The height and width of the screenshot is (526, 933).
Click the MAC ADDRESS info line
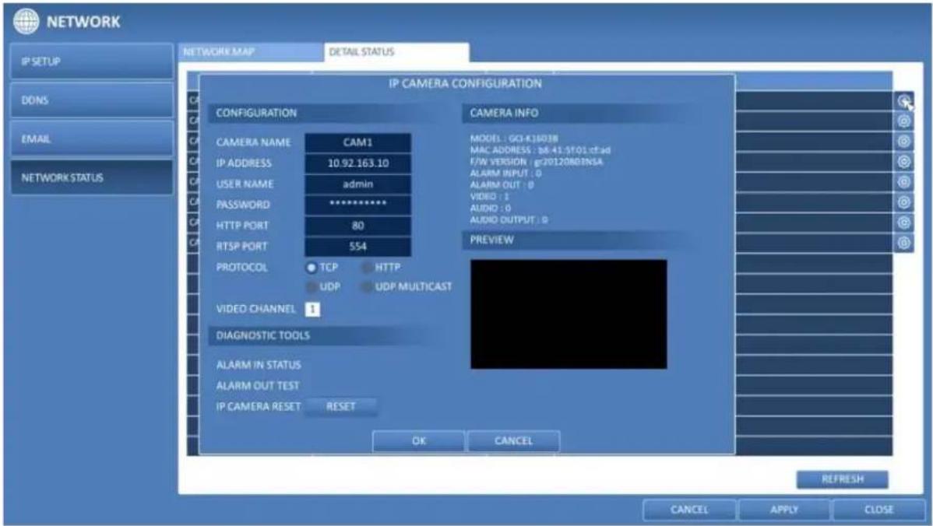tap(540, 150)
